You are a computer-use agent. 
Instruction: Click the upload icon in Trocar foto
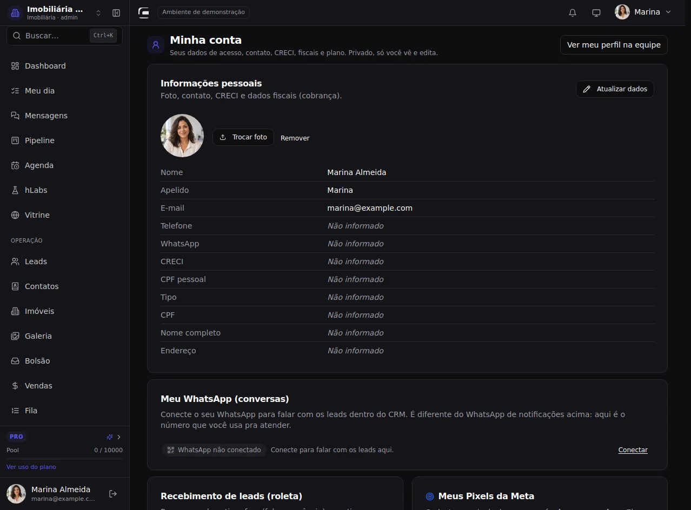pyautogui.click(x=223, y=137)
